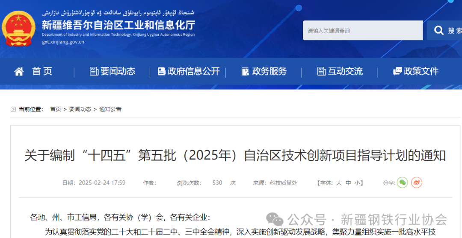The image size is (462, 238).
Task: Open the 政策文件 navigation menu
Action: 421,71
